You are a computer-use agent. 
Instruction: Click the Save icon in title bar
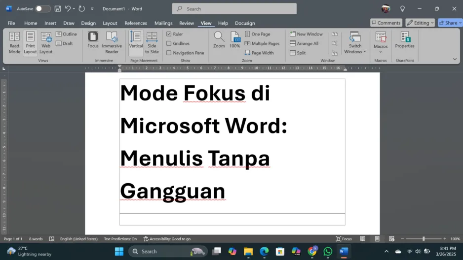58,9
